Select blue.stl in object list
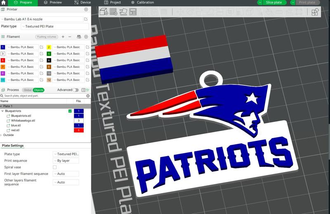The image size is (330, 214). tap(16, 125)
